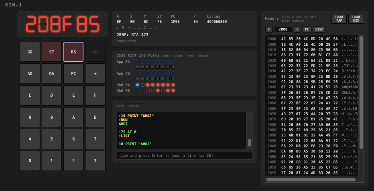Screen dimensions: 374x191
Task: Tap the keypad digit 4
Action: [x=30, y=139]
